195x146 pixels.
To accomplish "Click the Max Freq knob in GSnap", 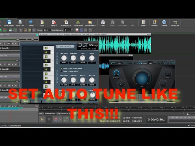I will pyautogui.click(x=73, y=58).
